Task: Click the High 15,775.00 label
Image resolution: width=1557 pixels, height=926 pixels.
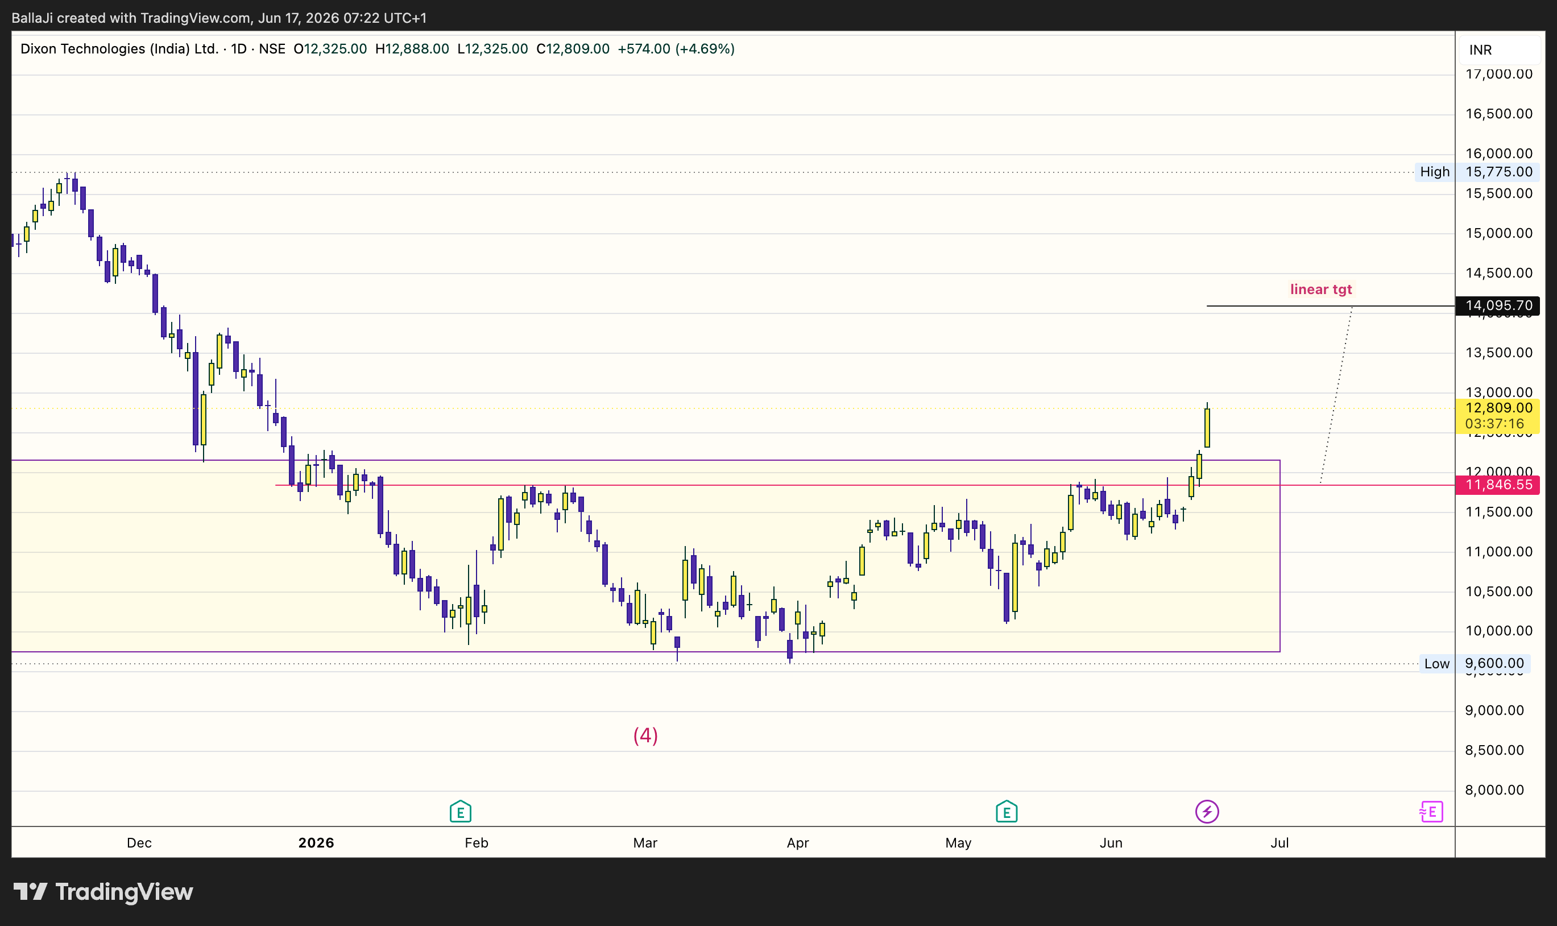Action: (1476, 172)
